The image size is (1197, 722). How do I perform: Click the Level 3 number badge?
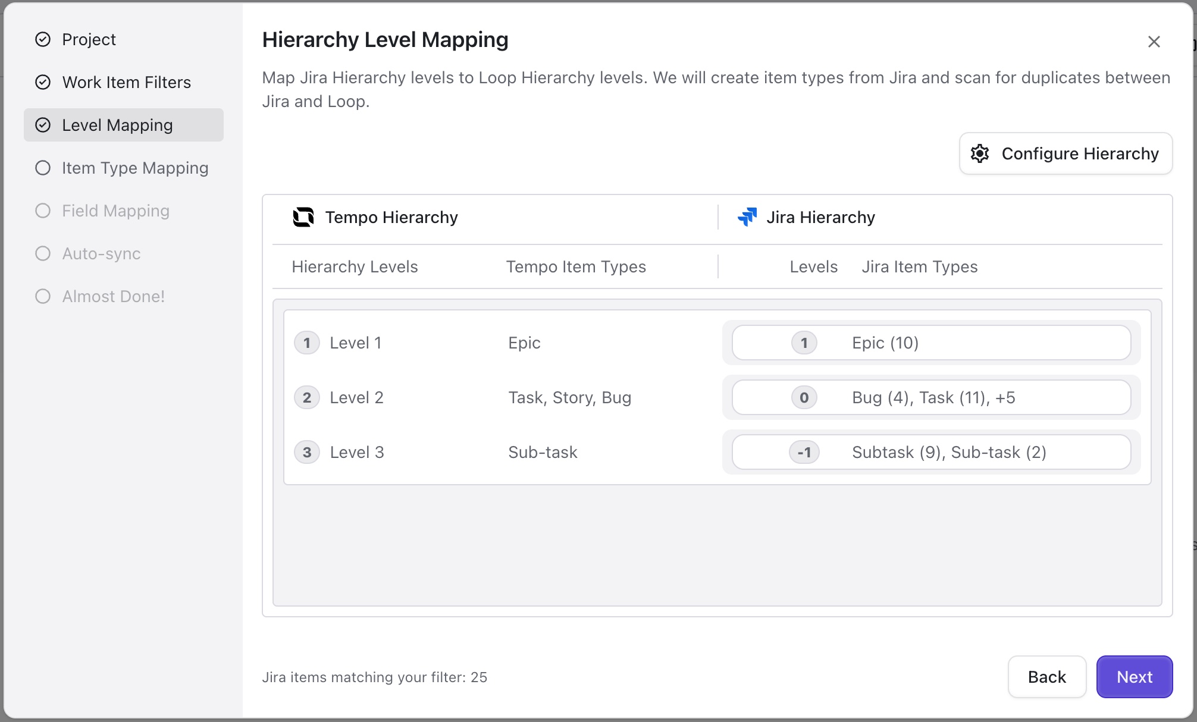pos(307,452)
